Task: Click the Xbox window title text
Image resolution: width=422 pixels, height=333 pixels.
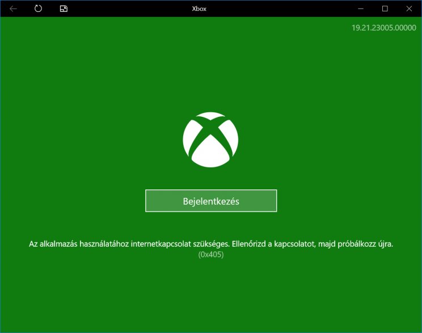Action: tap(199, 9)
